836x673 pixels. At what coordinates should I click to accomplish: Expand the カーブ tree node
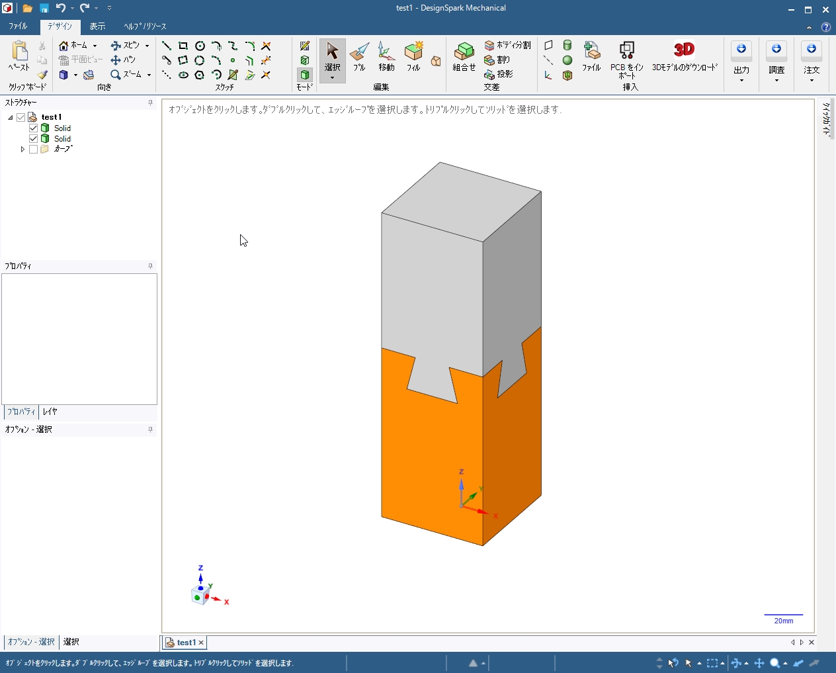(22, 150)
